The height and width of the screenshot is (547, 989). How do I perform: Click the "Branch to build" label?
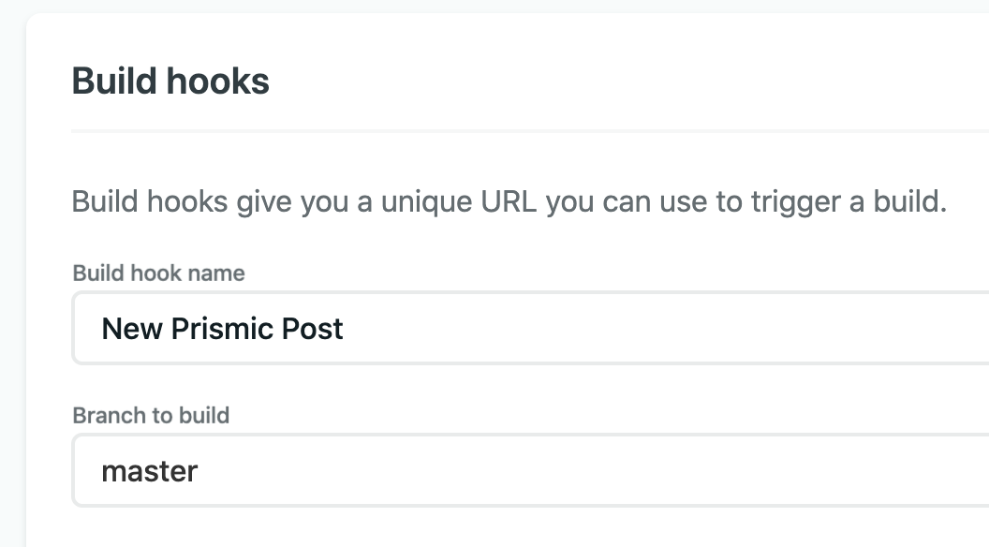[151, 415]
